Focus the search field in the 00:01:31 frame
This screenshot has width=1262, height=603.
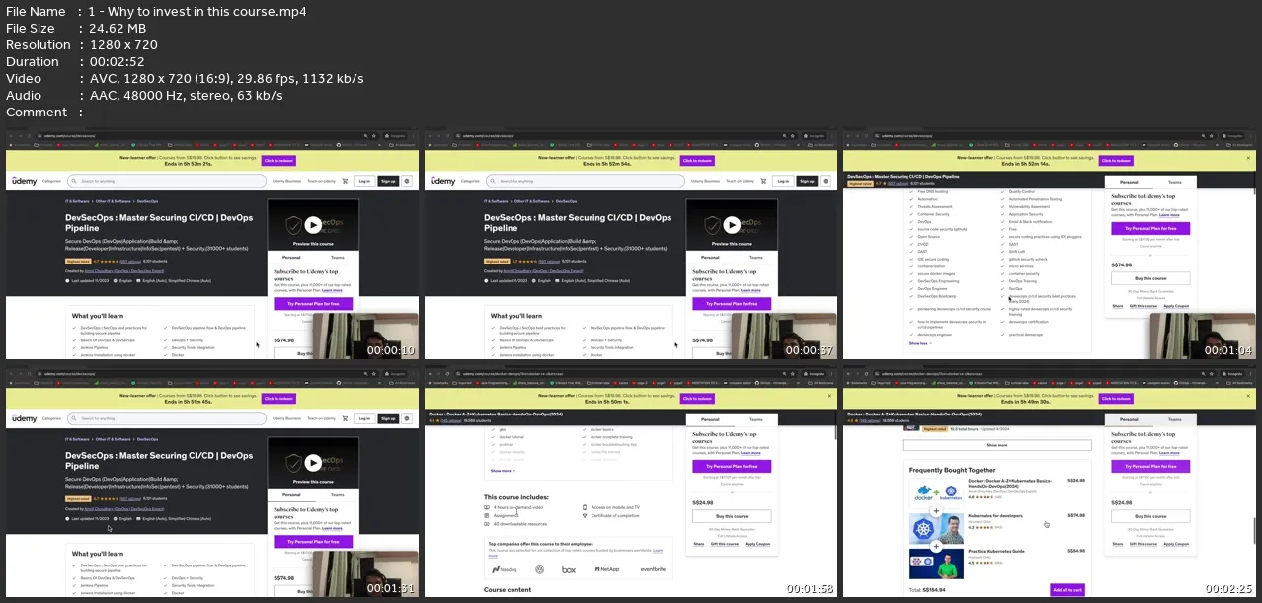168,418
